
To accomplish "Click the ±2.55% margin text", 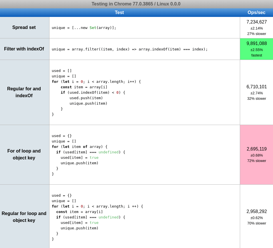I will 256,50.
